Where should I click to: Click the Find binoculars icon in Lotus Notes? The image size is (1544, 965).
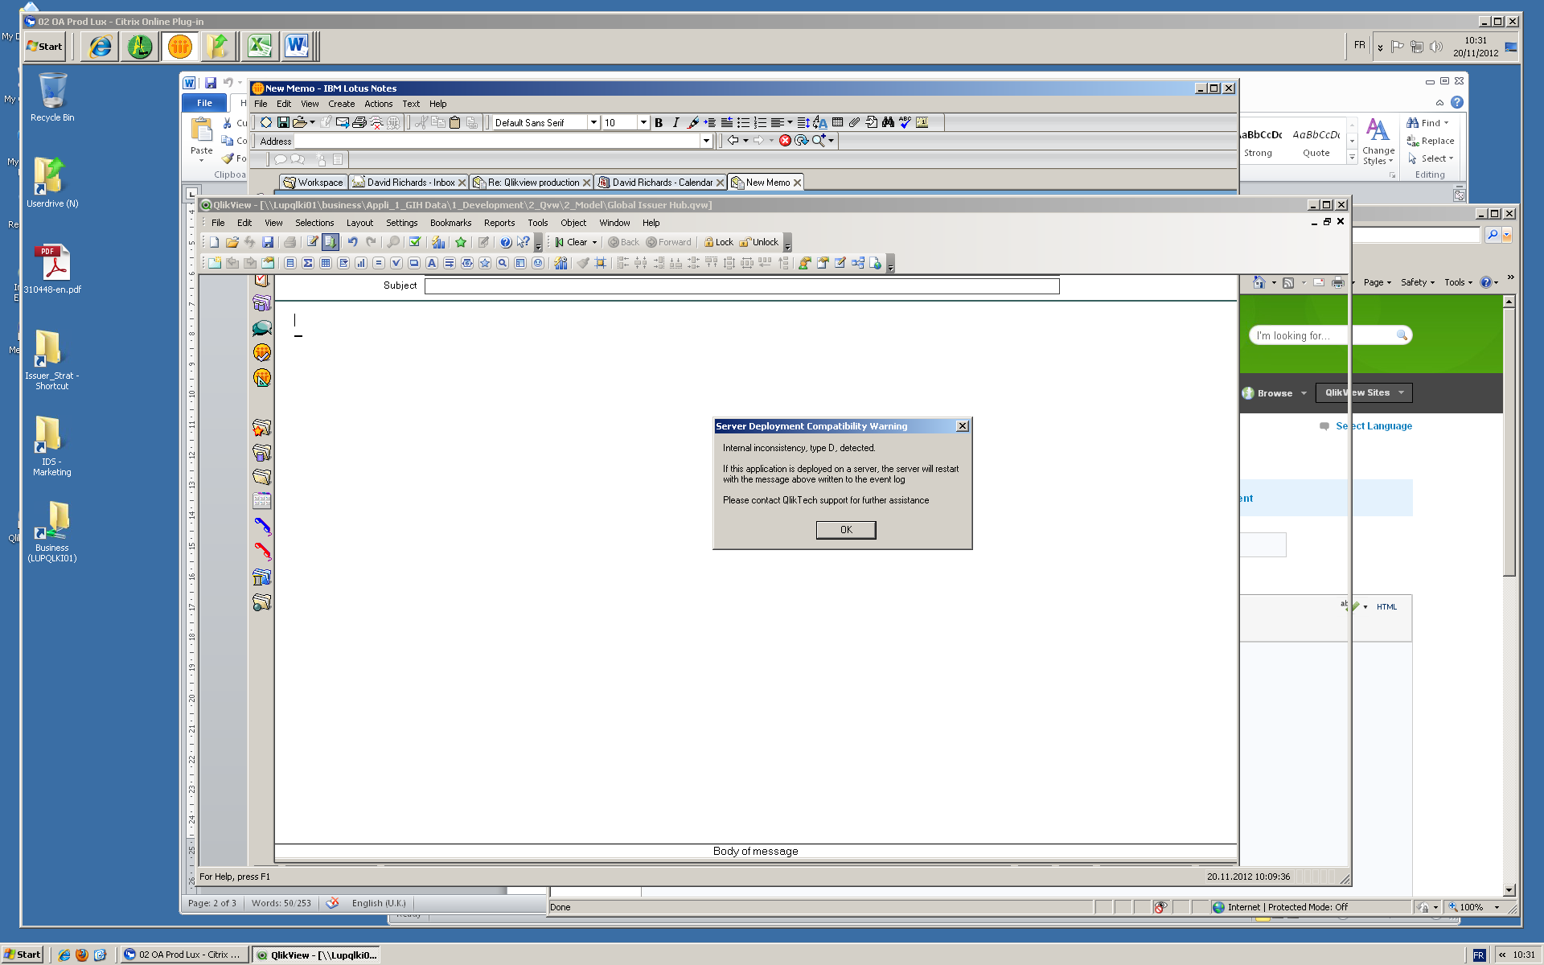(888, 122)
